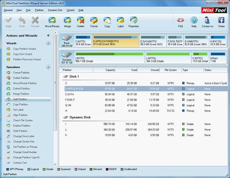Select Split Partition operation
230x178 pixels.
(28, 99)
